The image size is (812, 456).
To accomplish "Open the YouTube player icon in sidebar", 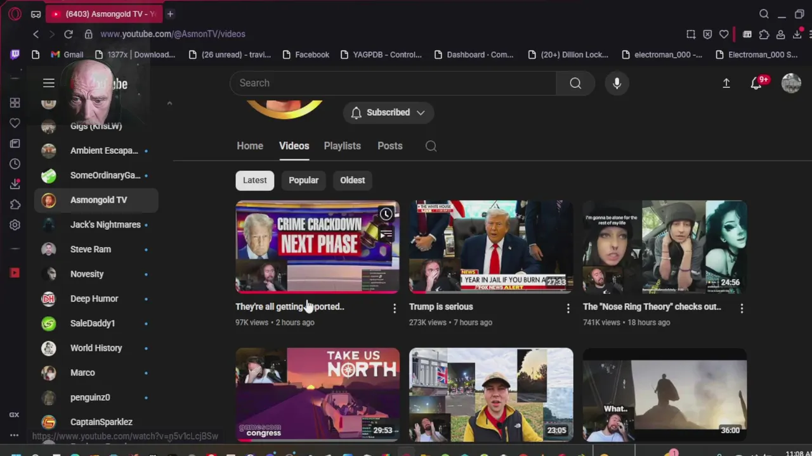I will click(15, 273).
